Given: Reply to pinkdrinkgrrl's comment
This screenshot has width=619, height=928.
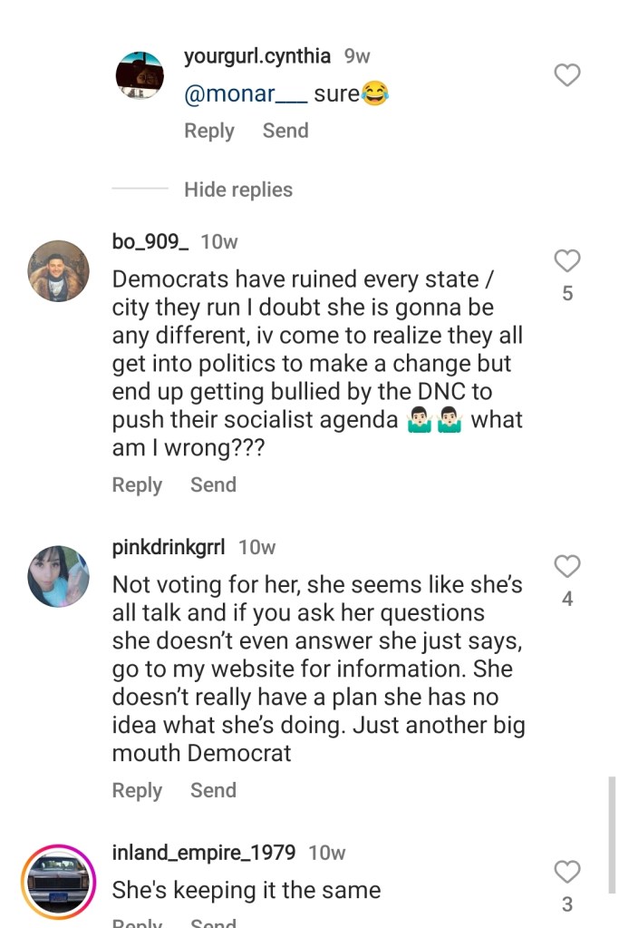Looking at the screenshot, I should (x=137, y=791).
